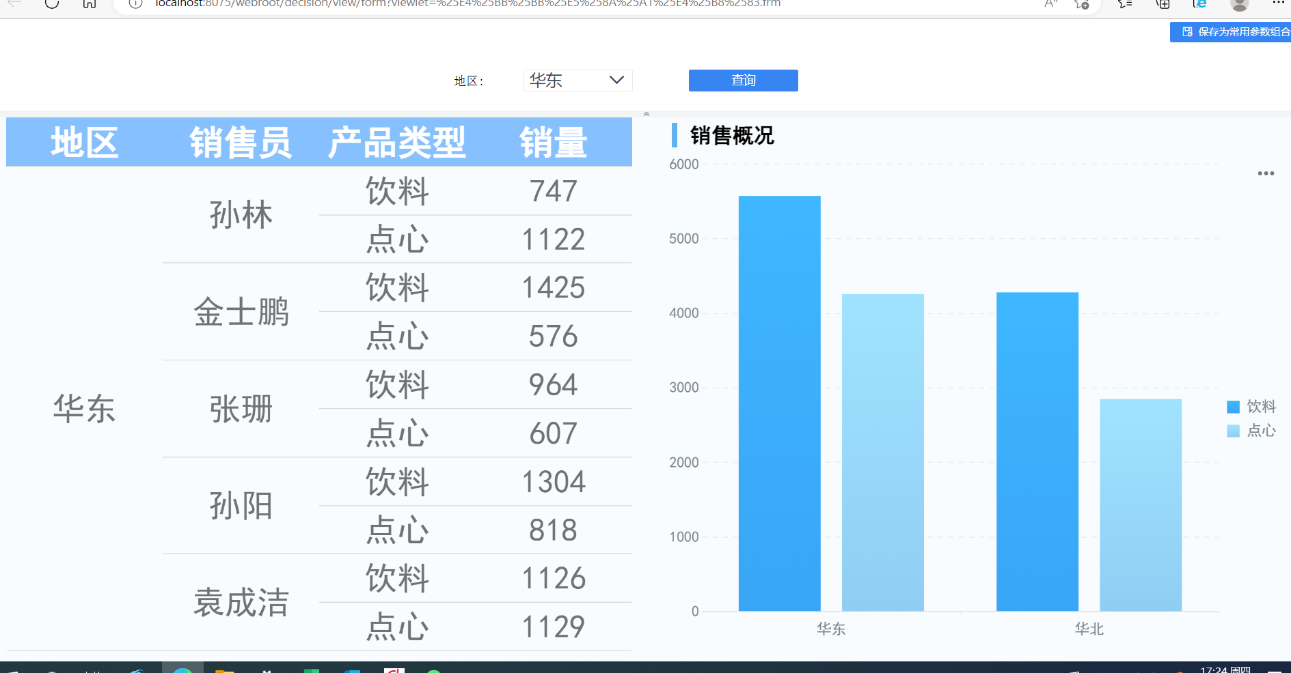Open the chart's three-dot more options
Screen dimensions: 1291x673
point(1266,173)
